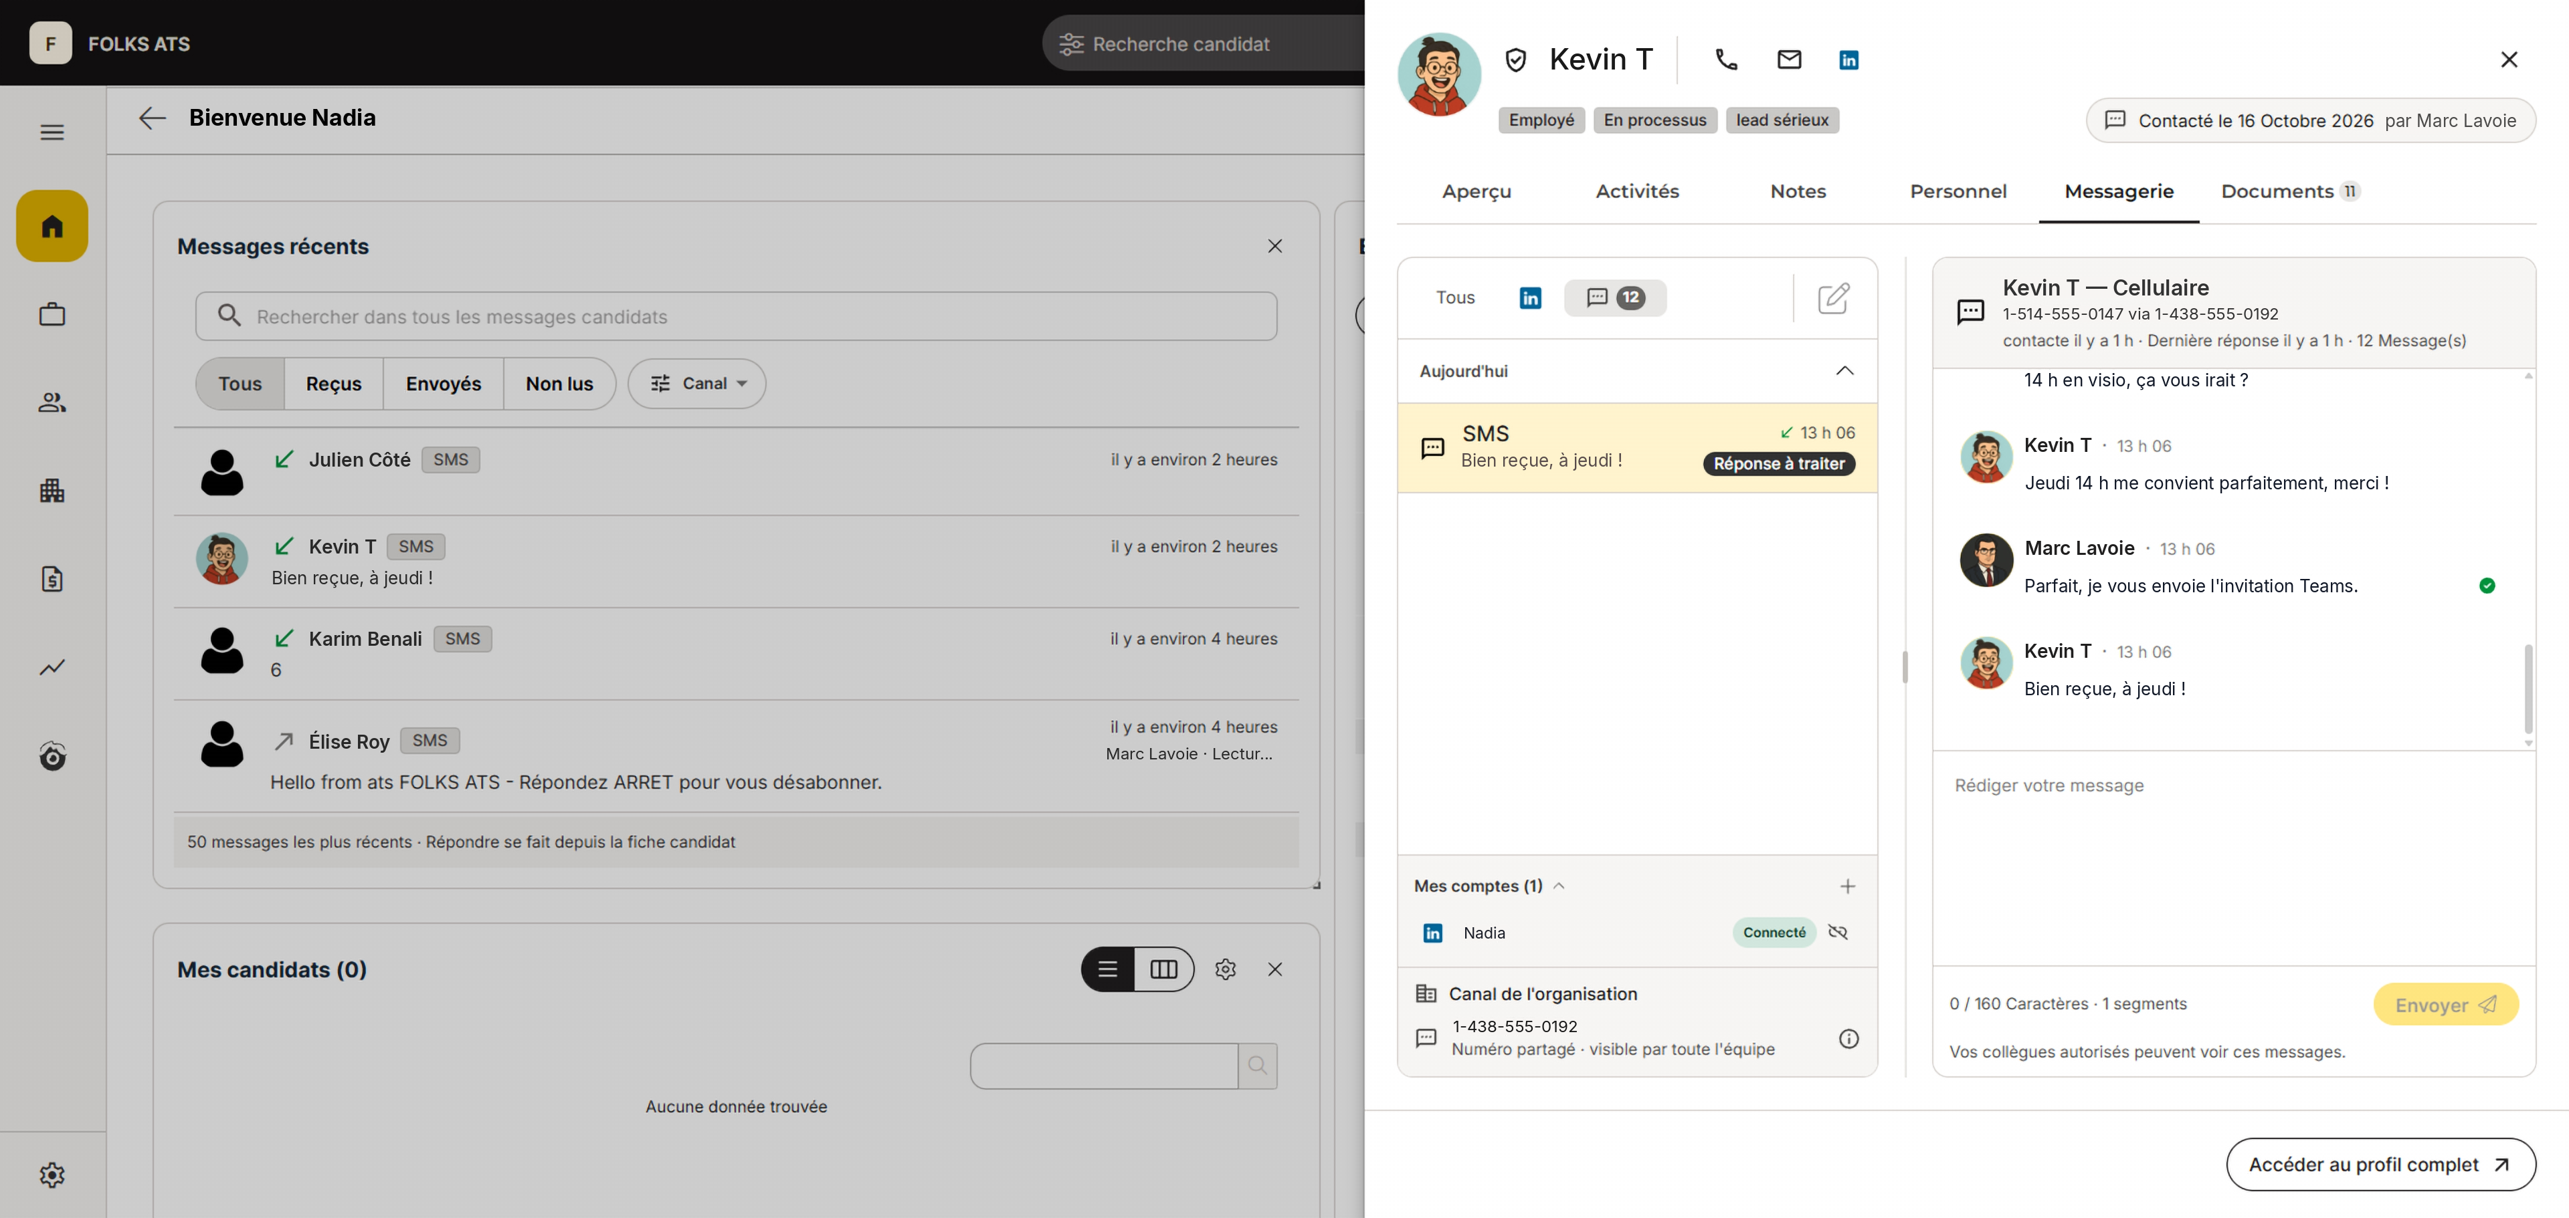Click the Rédiger votre message field

point(2233,858)
